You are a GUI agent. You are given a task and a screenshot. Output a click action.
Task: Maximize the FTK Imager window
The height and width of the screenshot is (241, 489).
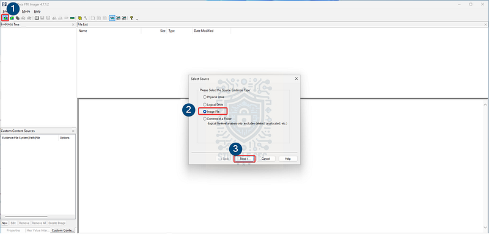point(471,4)
